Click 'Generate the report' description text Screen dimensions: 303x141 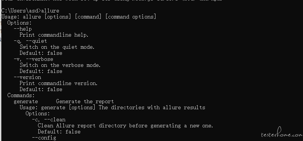(x=85, y=101)
